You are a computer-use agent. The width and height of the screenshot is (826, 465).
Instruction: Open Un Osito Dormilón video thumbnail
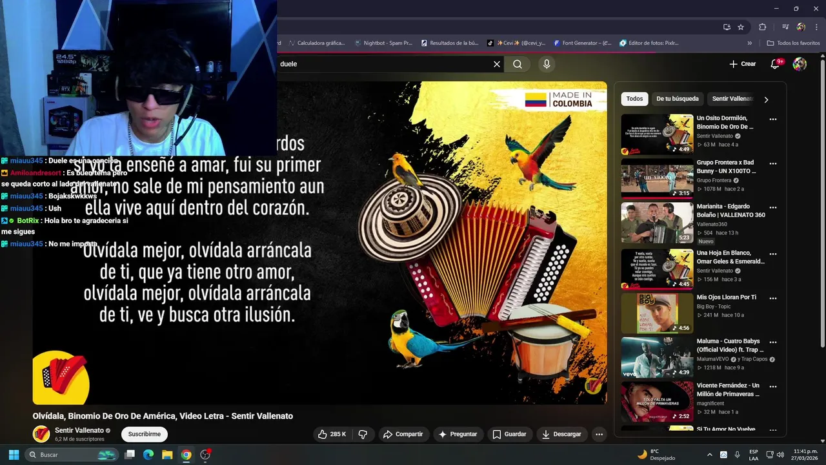(657, 134)
